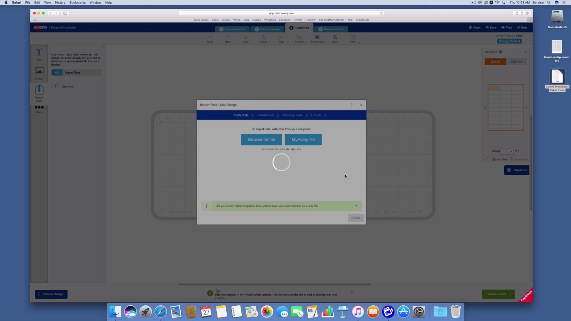This screenshot has height=321, width=571.
Task: Click the Browse for file button
Action: [261, 140]
